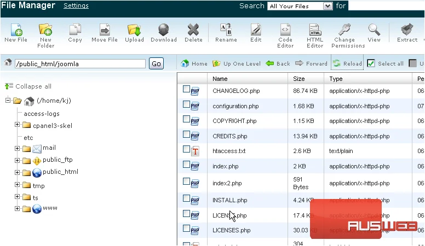425x246 pixels.
Task: Open access-logs in tree
Action: coord(42,114)
